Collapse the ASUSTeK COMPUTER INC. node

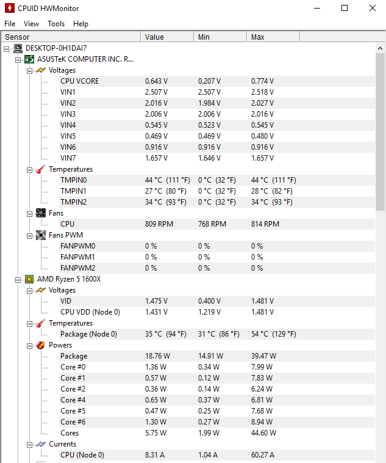coord(18,60)
